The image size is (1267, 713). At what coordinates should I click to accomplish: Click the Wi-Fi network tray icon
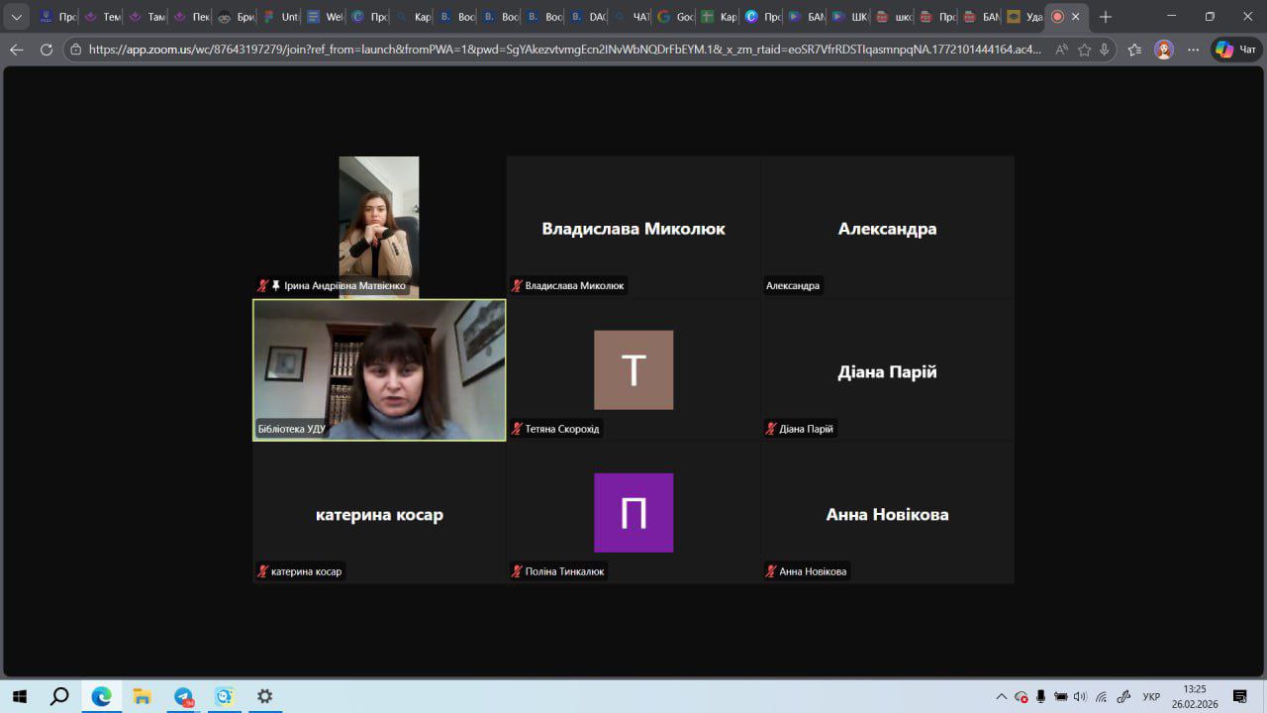1101,696
